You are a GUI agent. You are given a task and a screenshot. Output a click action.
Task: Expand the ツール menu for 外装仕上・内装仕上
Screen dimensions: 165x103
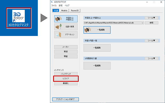(x=151, y=18)
